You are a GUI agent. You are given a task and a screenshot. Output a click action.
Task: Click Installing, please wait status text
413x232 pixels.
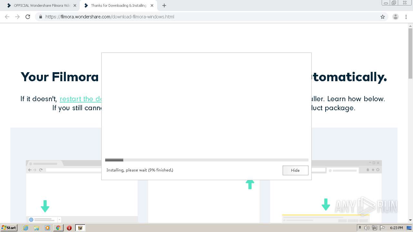pos(140,170)
